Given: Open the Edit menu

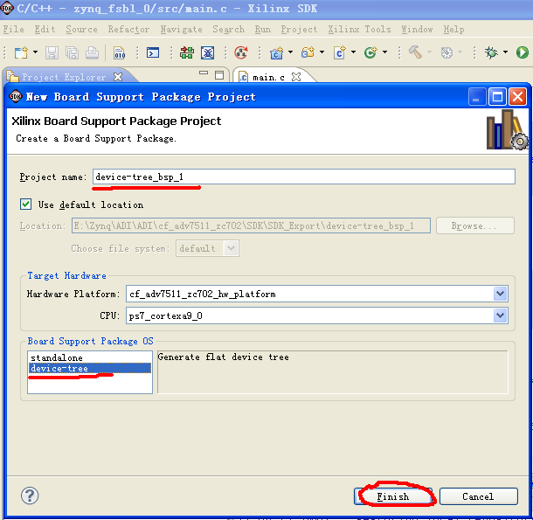Looking at the screenshot, I should coord(45,29).
